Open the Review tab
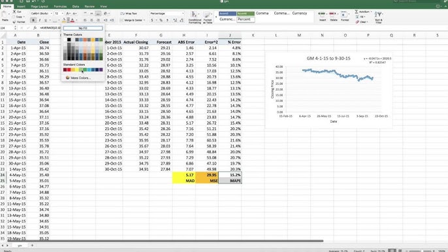The image size is (448, 252). point(89,7)
